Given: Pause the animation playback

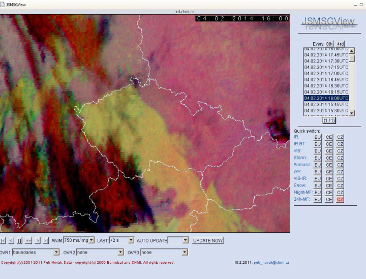Looking at the screenshot, I should [20, 240].
